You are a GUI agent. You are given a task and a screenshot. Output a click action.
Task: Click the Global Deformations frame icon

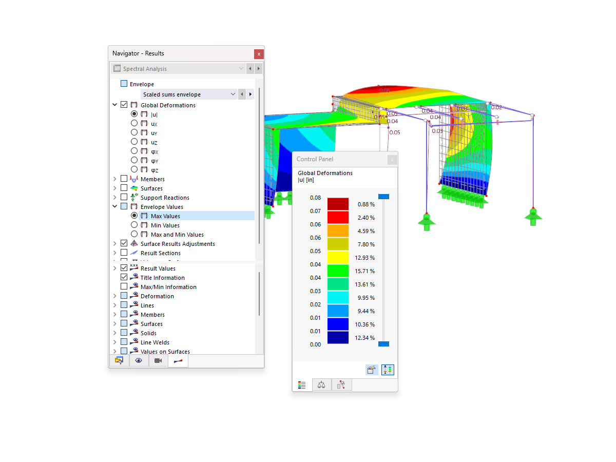(x=134, y=105)
